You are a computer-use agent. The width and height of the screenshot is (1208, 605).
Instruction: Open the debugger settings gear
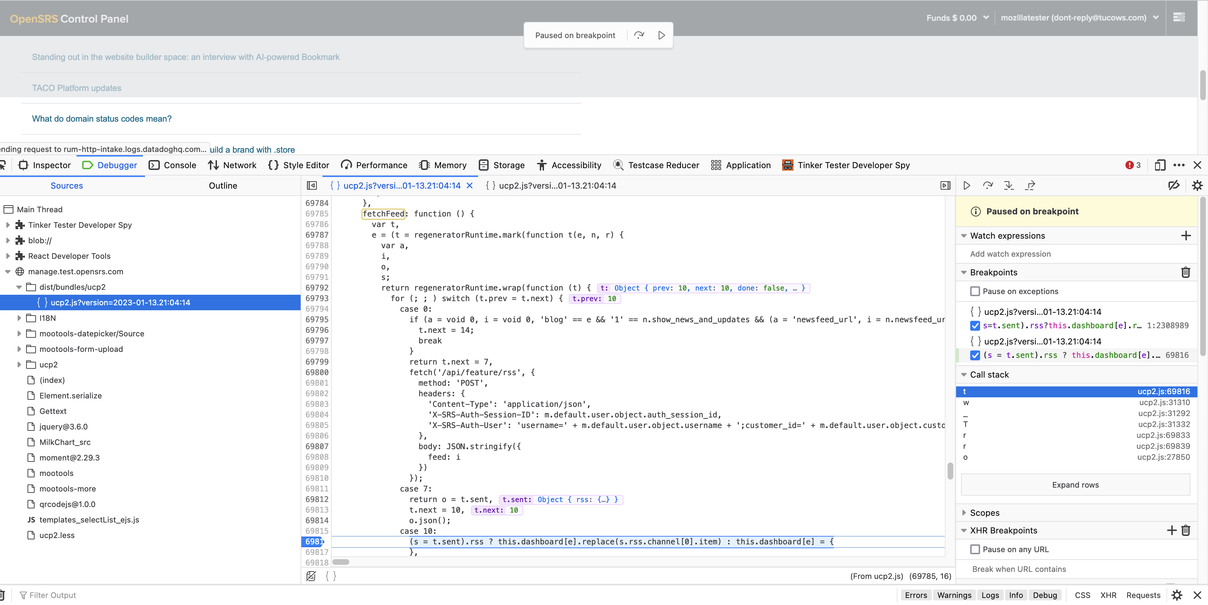[1197, 185]
